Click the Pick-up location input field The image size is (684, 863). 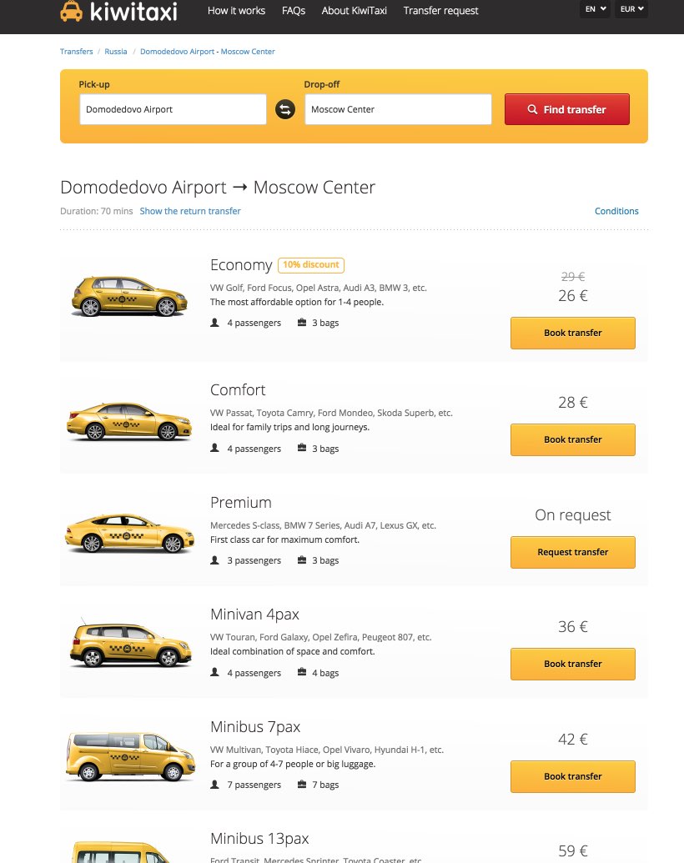point(173,109)
